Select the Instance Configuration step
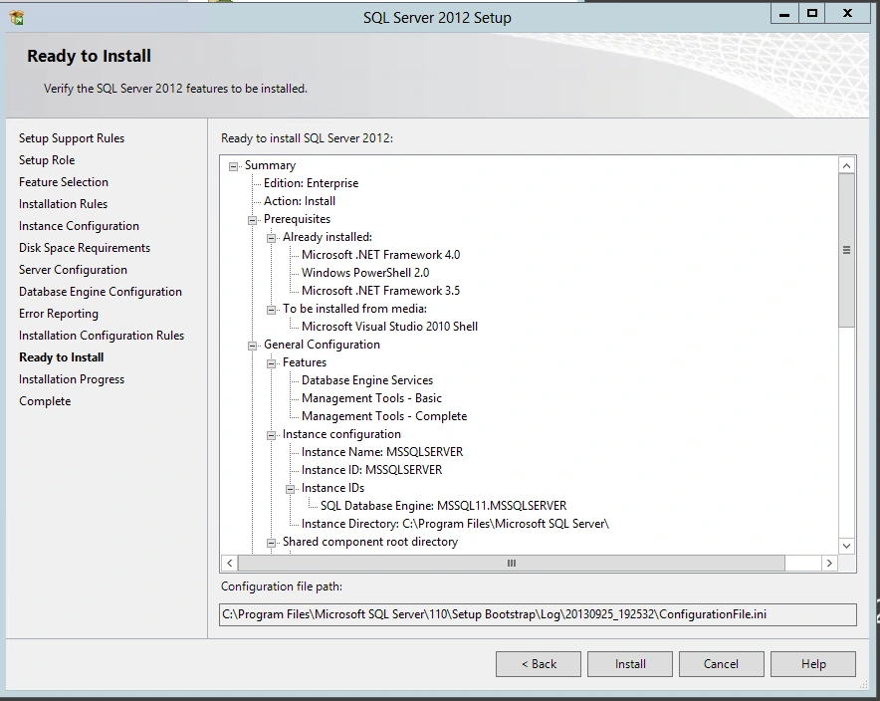The width and height of the screenshot is (880, 701). pos(79,226)
